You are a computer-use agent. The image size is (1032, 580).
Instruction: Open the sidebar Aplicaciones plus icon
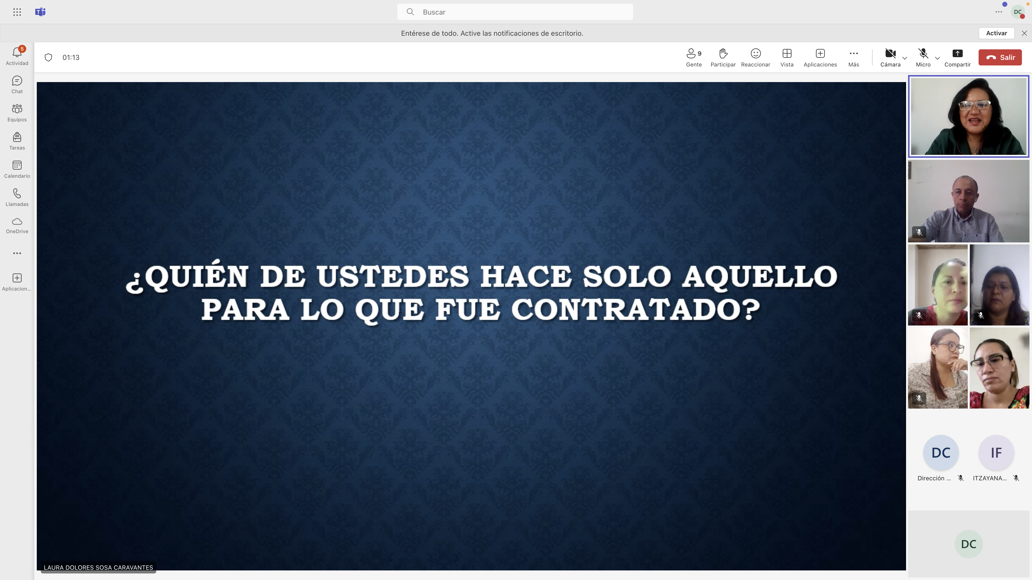(17, 282)
